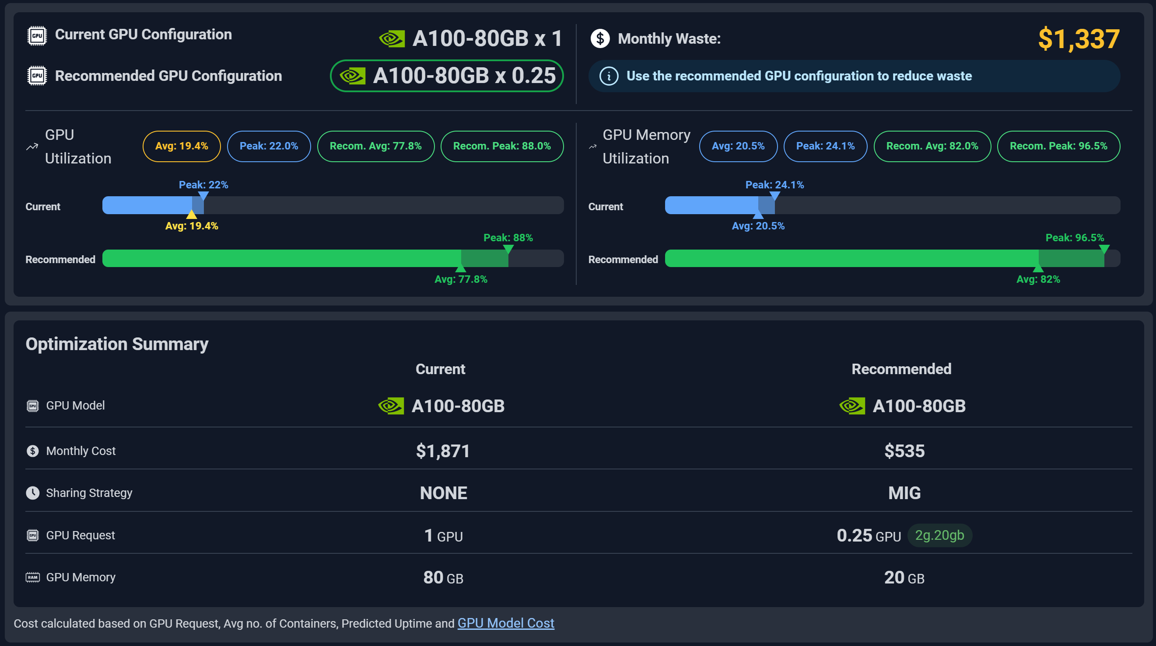Viewport: 1156px width, 646px height.
Task: Click the Recom. Peak: 96.5% memory badge
Action: point(1058,146)
